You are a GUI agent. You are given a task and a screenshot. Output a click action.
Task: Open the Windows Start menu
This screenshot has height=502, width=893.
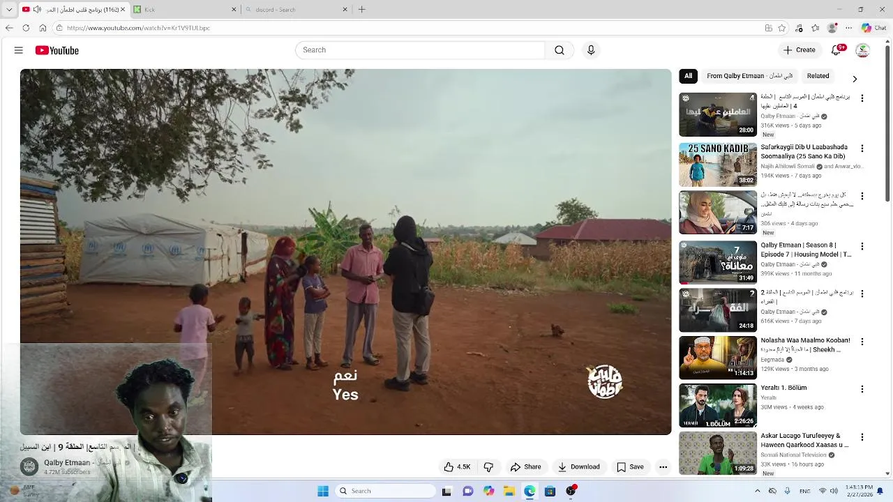point(323,491)
